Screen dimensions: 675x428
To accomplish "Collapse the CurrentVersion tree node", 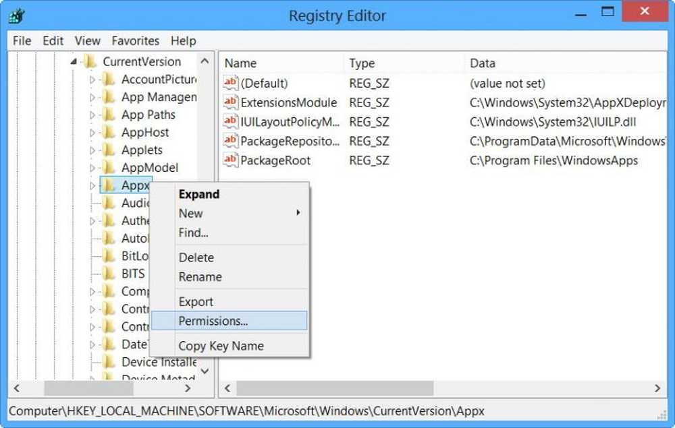I will (x=74, y=62).
